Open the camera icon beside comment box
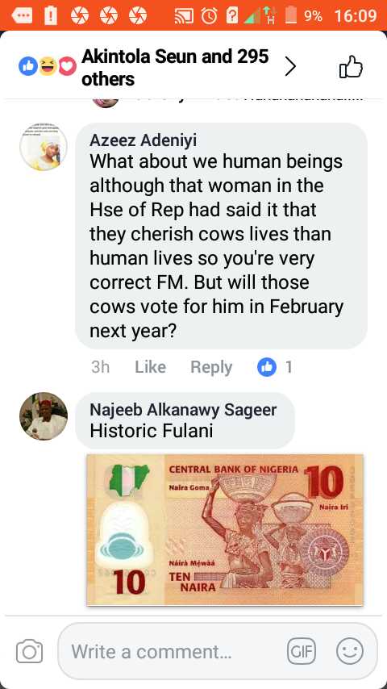 pos(30,651)
